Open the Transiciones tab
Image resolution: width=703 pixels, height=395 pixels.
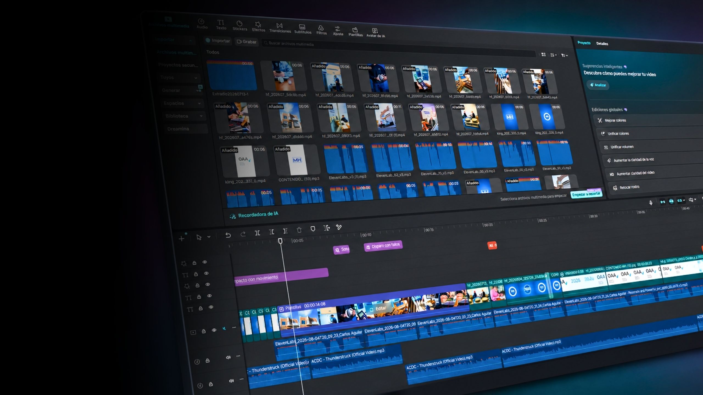[x=280, y=28]
